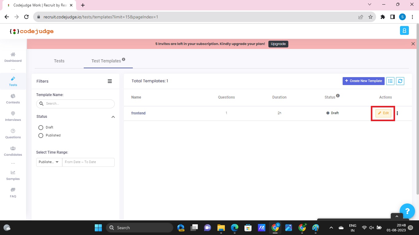Open the Published date type dropdown
Viewport: 419px width, 235px height.
(48, 162)
